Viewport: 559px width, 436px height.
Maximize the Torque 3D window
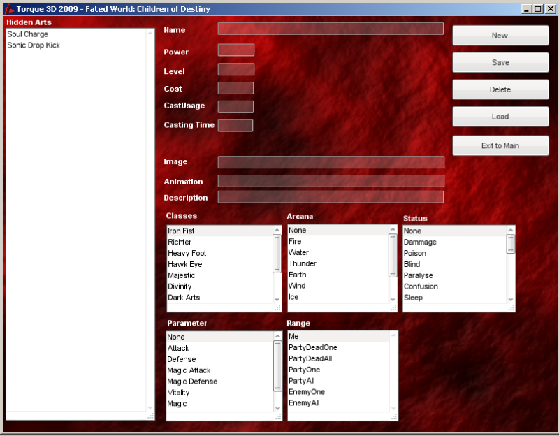point(537,9)
